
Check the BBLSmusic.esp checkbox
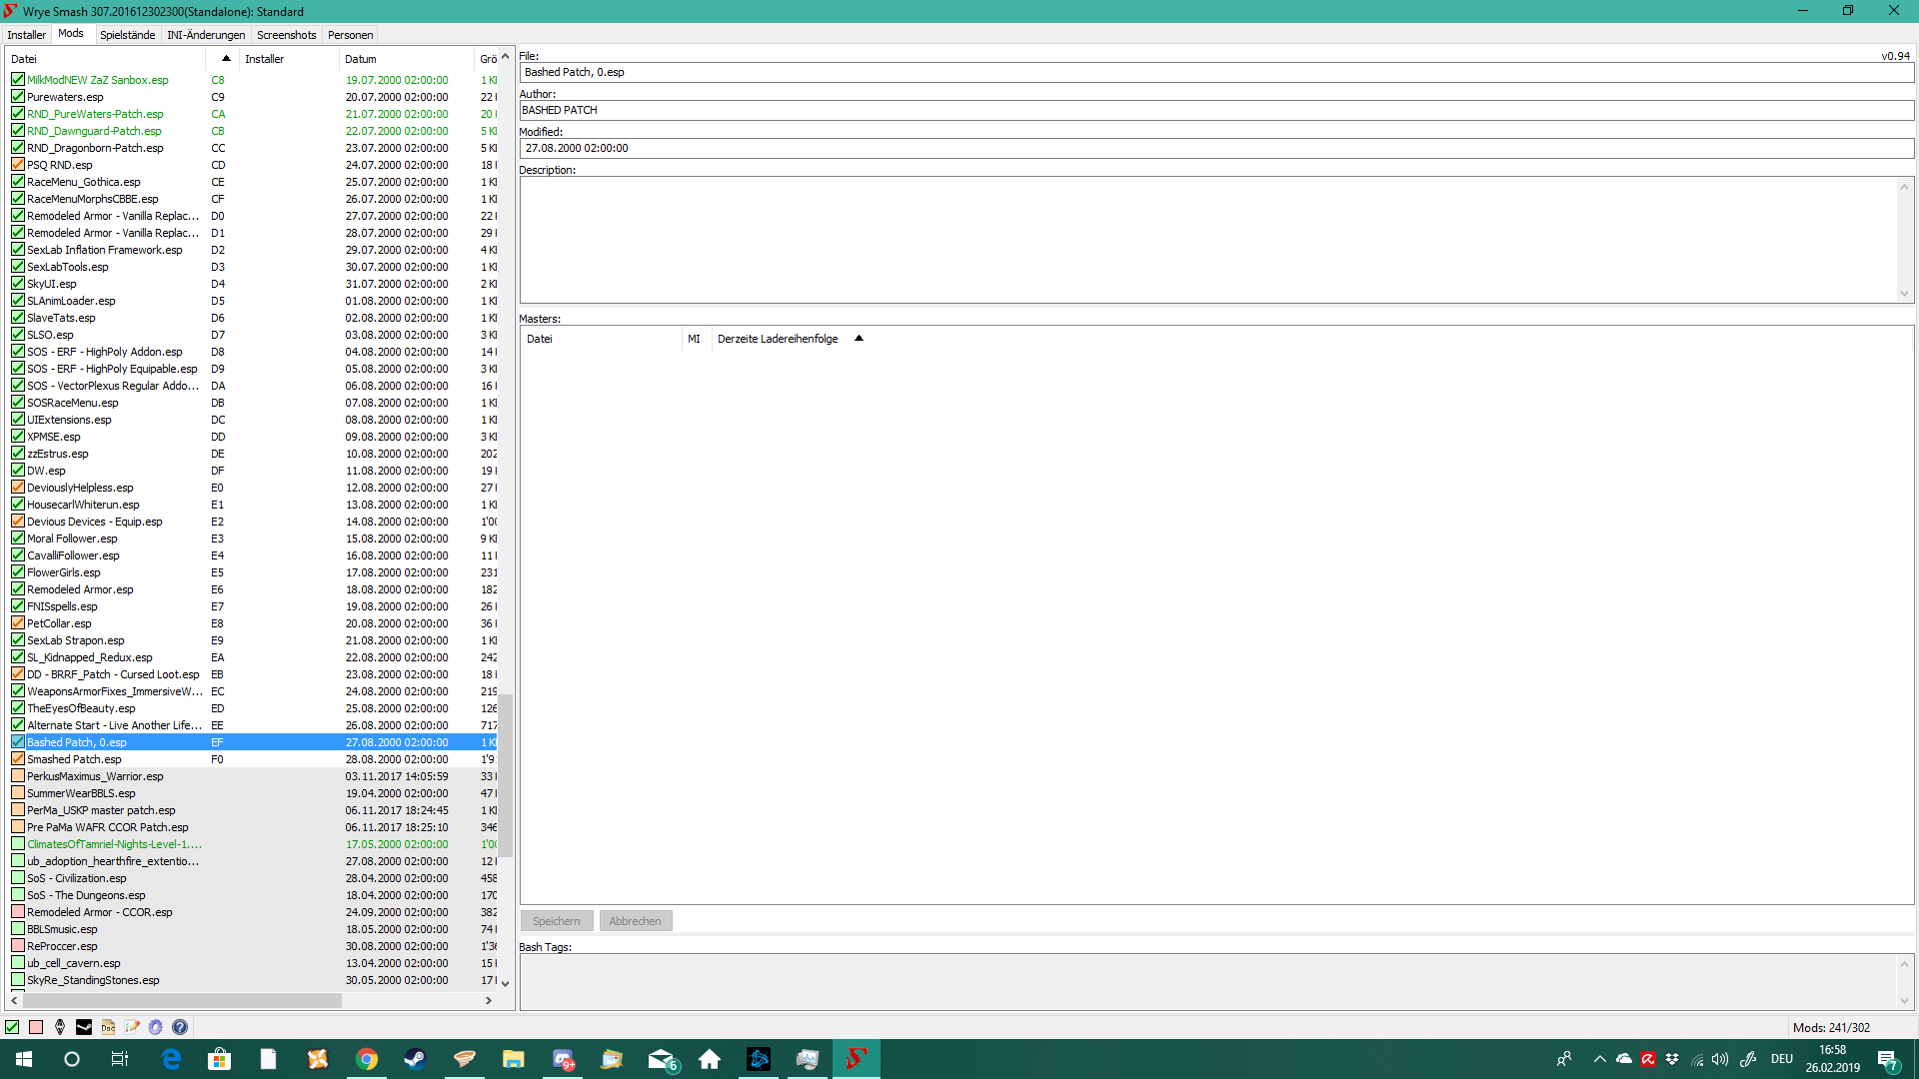18,929
